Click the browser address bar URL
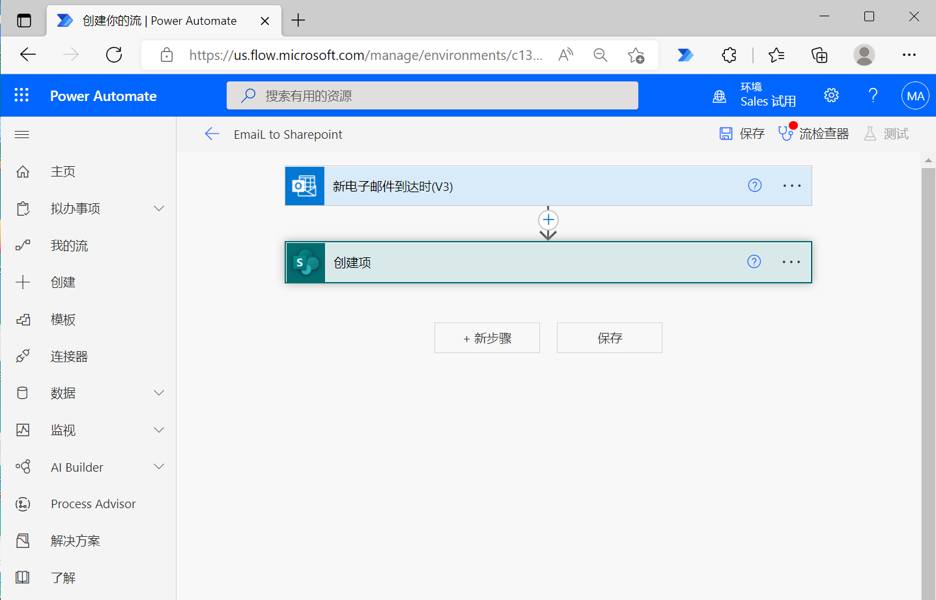 pyautogui.click(x=365, y=55)
